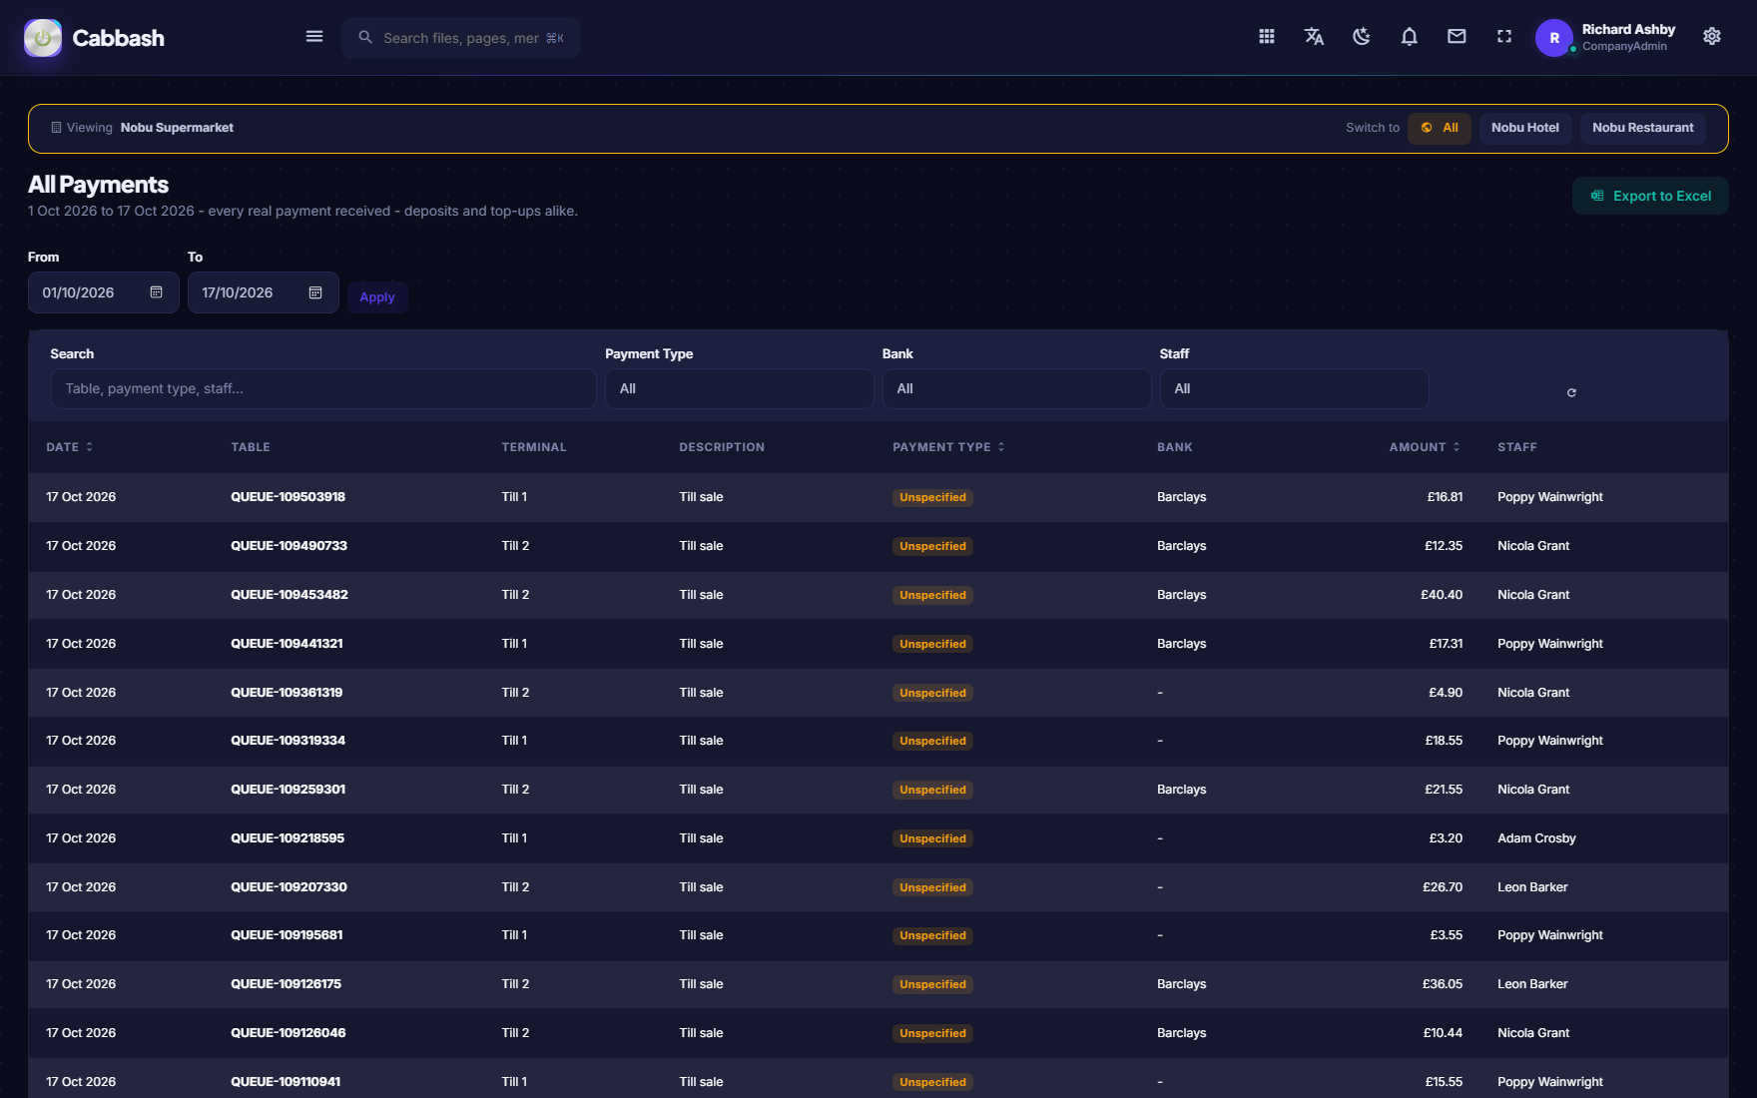Image resolution: width=1757 pixels, height=1098 pixels.
Task: Open the mail messages icon
Action: click(1457, 37)
